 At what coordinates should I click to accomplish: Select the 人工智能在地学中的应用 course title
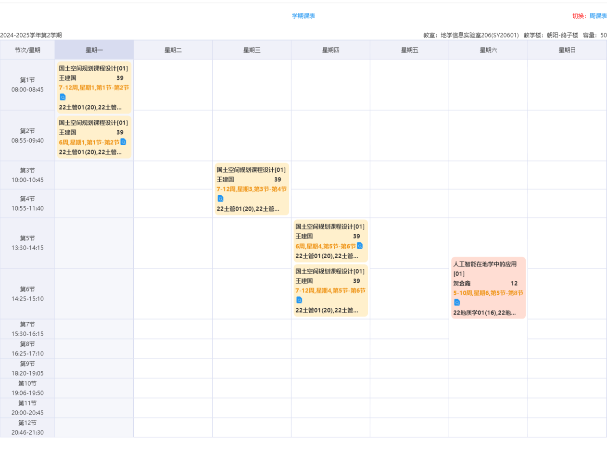[x=485, y=264]
